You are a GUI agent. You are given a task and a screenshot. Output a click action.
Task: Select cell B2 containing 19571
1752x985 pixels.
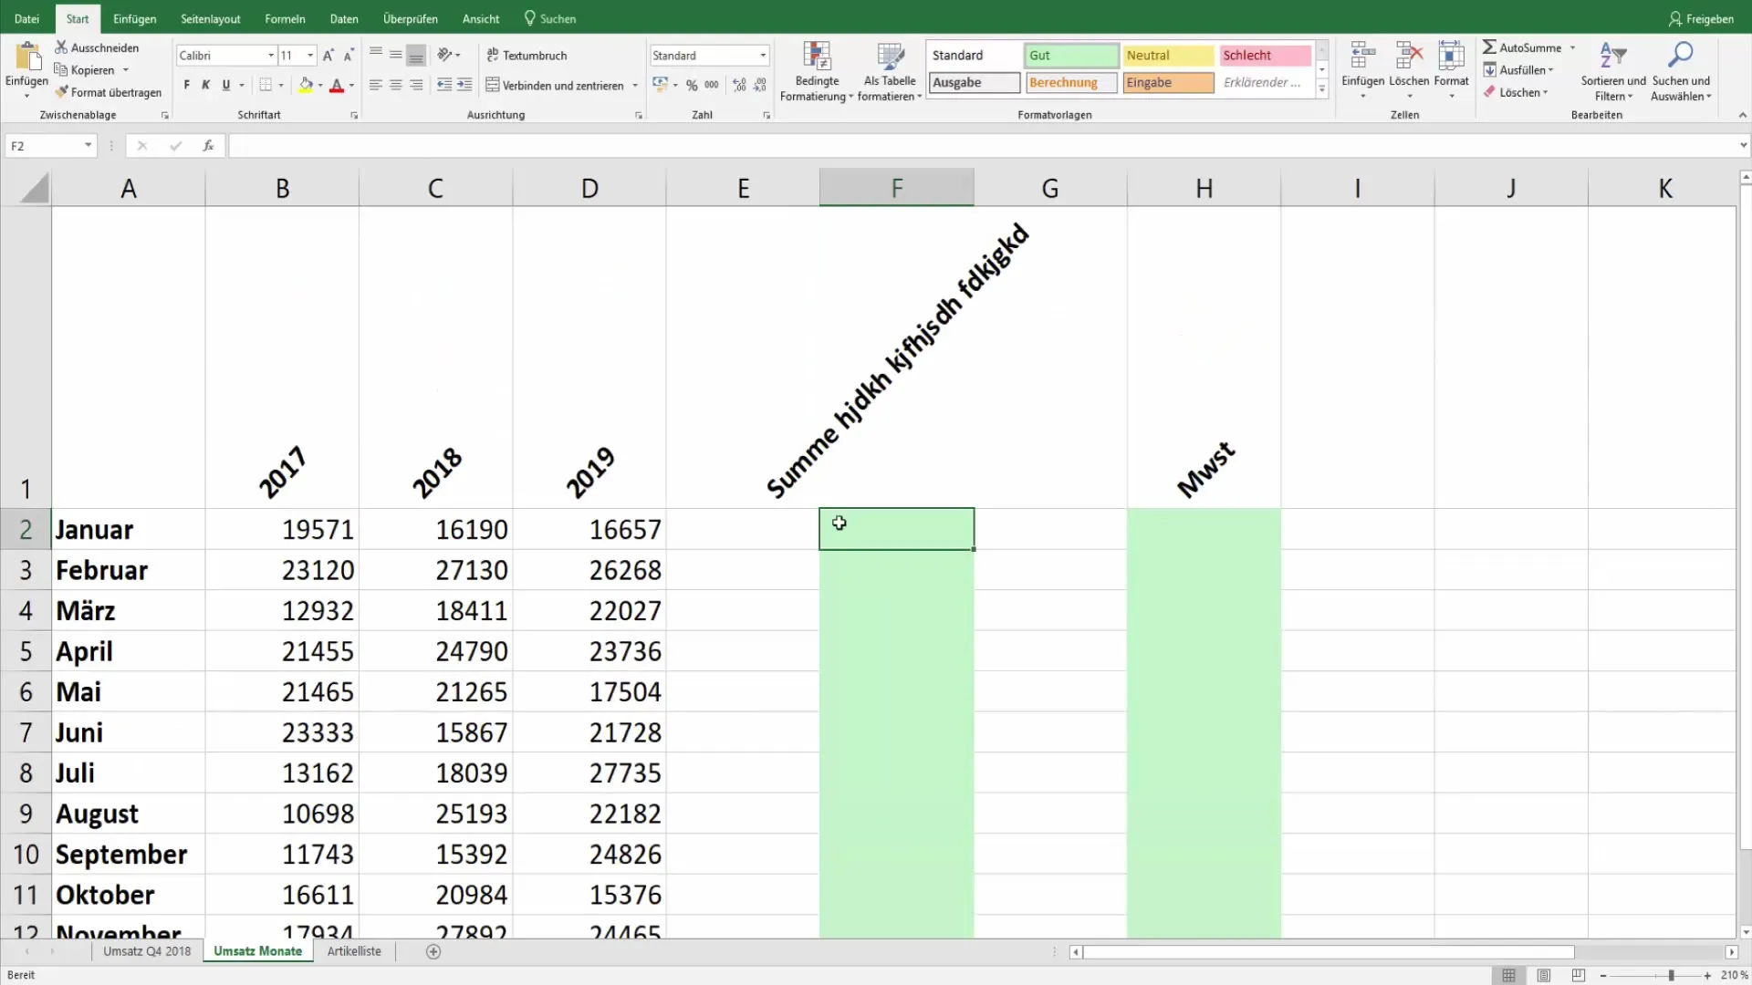coord(283,530)
